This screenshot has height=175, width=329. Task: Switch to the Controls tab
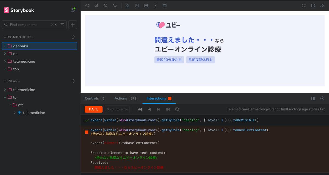[95, 98]
